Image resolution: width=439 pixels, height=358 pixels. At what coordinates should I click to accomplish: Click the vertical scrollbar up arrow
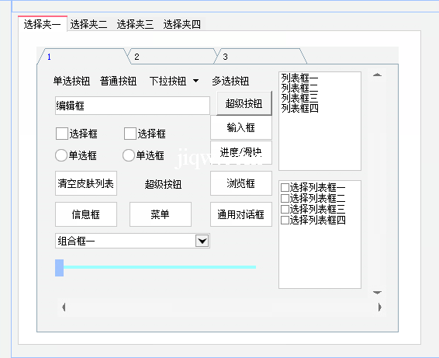pos(377,75)
